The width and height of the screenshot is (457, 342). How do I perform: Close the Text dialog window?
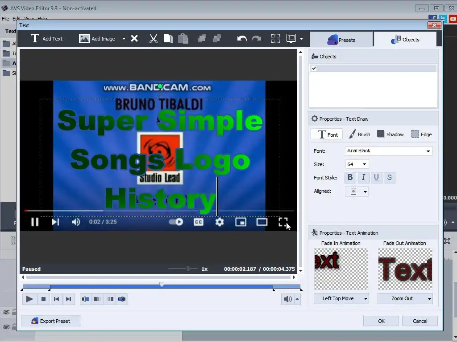click(434, 25)
